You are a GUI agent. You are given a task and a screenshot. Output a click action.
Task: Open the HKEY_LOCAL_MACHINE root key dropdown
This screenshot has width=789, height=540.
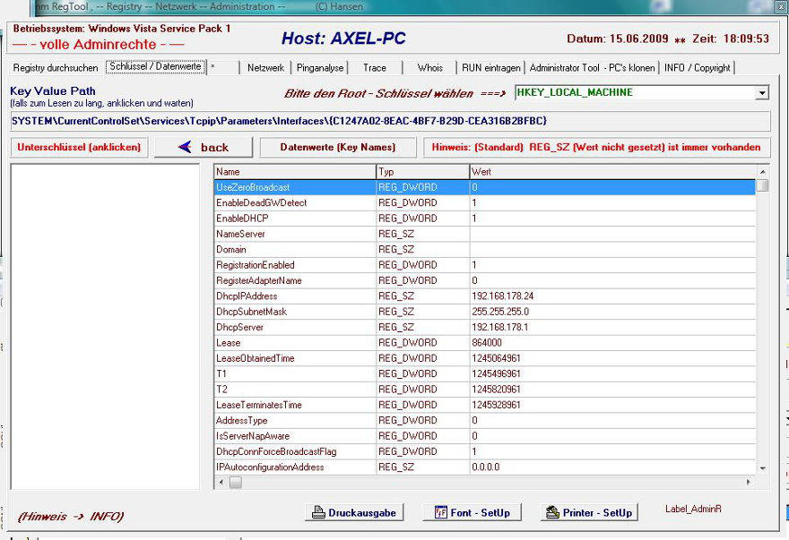tap(762, 93)
